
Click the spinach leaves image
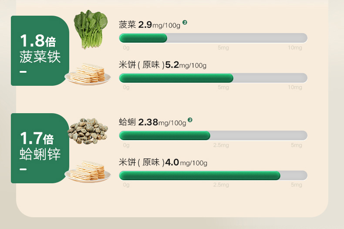click(91, 29)
